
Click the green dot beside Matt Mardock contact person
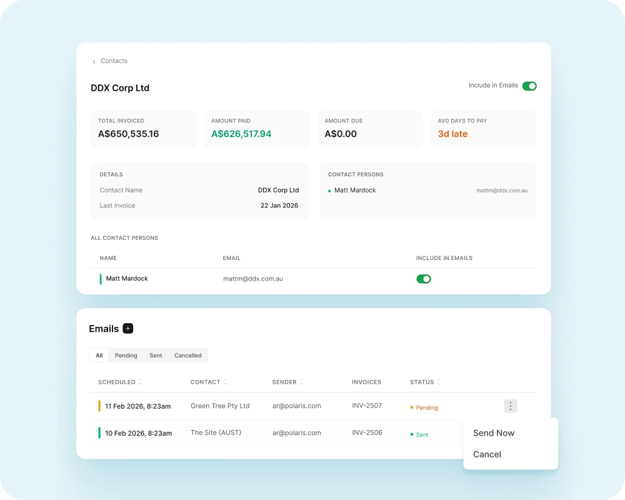[329, 191]
